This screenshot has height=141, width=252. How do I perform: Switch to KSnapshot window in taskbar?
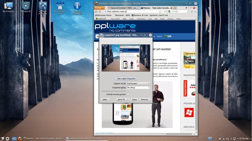85,138
